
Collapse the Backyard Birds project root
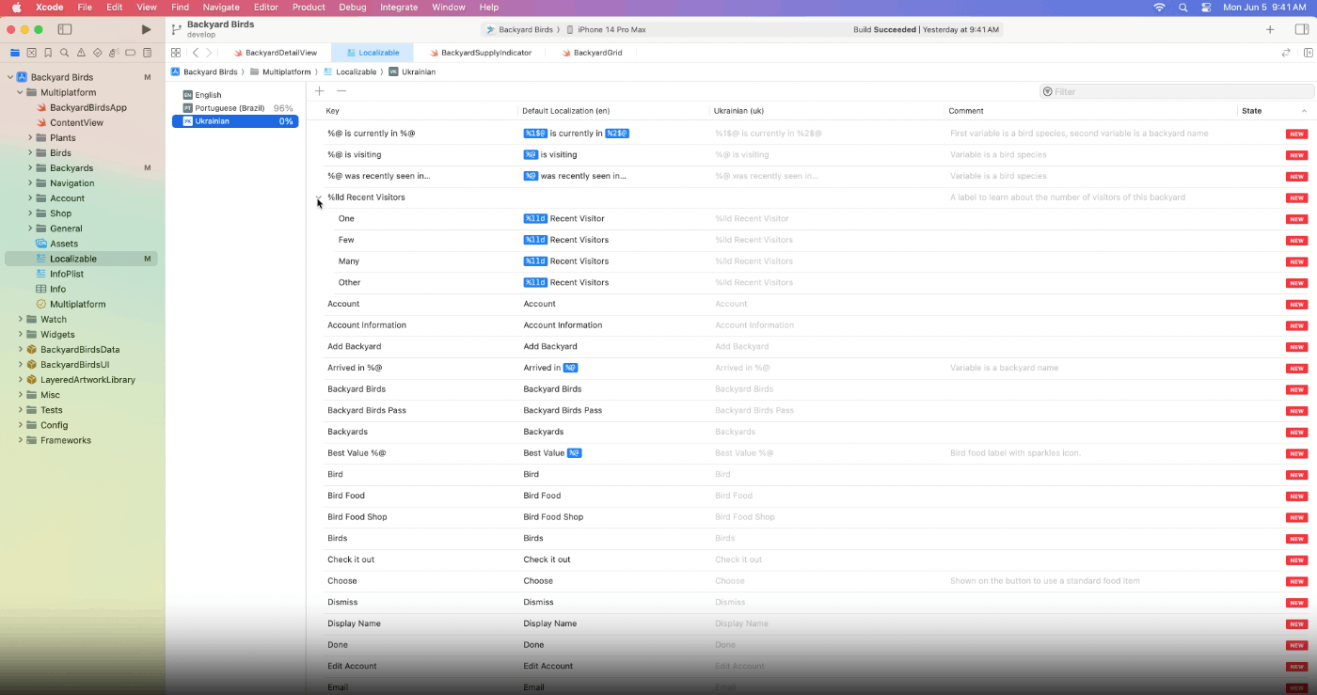[x=10, y=77]
